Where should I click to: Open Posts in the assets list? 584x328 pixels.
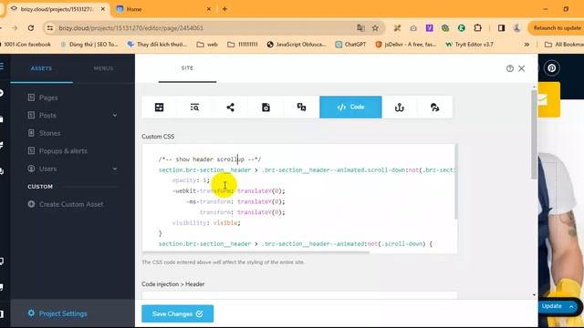coord(47,116)
